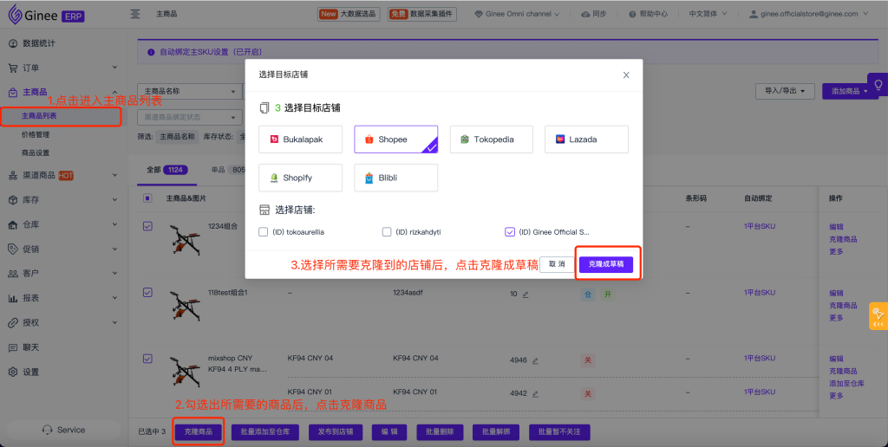This screenshot has width=888, height=447.
Task: Open 商品设置 in sidebar
Action: (36, 152)
